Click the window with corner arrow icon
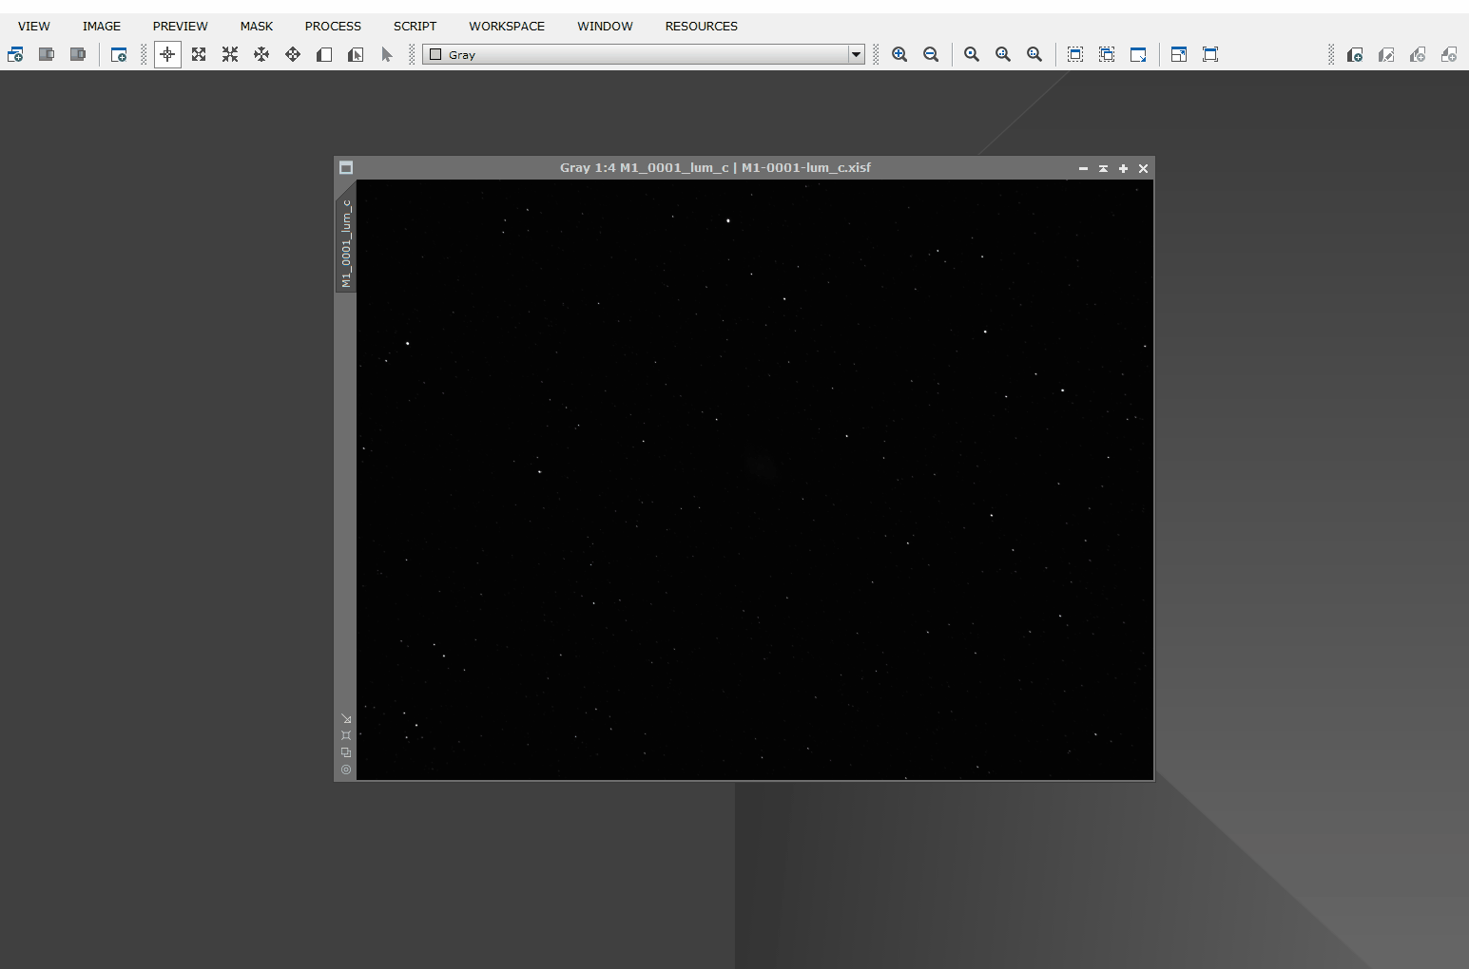Image resolution: width=1469 pixels, height=969 pixels. (x=1138, y=54)
